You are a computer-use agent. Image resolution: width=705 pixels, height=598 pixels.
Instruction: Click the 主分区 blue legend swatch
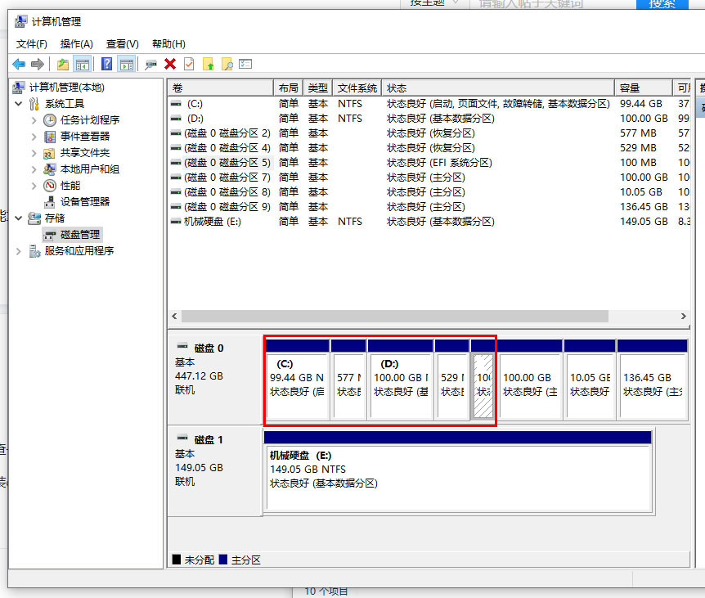click(223, 560)
